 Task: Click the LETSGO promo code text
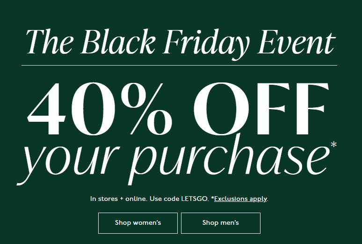click(195, 199)
